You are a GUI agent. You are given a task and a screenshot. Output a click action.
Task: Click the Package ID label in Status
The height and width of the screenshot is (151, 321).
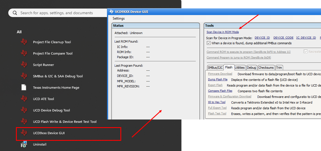point(125,57)
